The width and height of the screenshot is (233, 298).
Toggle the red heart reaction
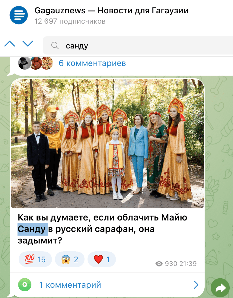(x=101, y=259)
